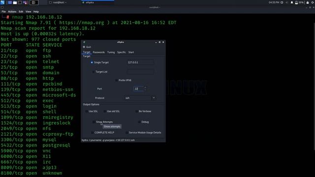Screen dimensions: 315x177
Task: Click the '21/tcp open ftp' terminal line
Action: pos(26,51)
